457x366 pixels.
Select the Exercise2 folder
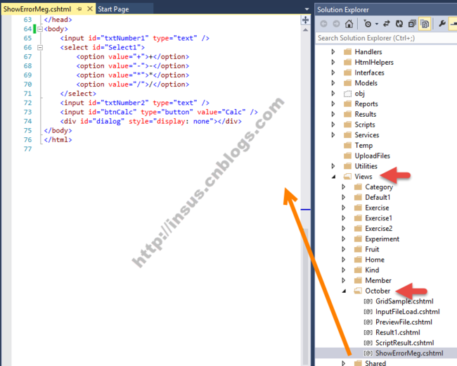click(378, 229)
